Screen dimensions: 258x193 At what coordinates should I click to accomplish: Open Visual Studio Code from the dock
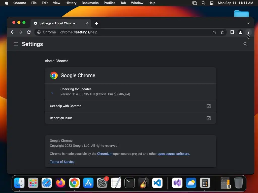point(157,183)
